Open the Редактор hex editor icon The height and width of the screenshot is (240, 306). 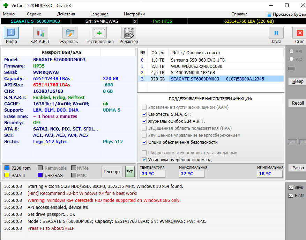pos(129,33)
